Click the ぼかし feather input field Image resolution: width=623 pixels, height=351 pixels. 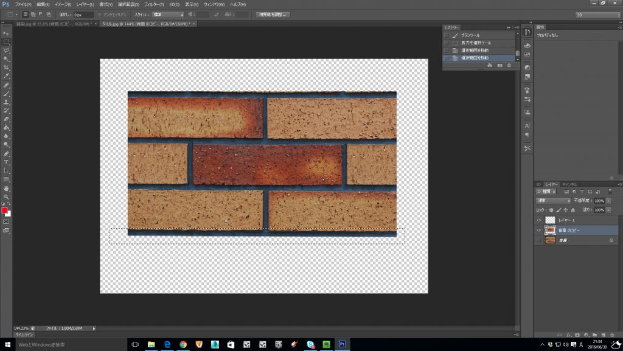[x=84, y=14]
